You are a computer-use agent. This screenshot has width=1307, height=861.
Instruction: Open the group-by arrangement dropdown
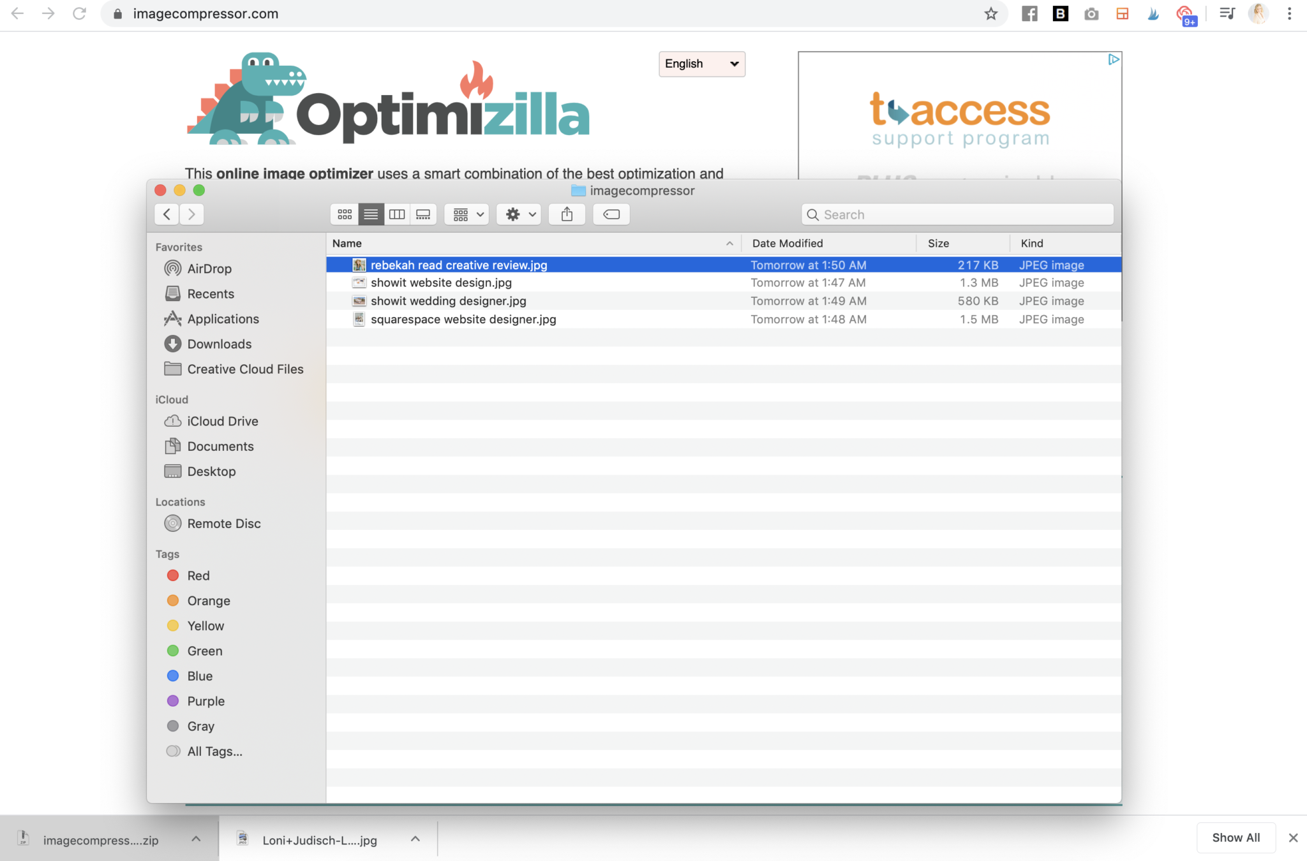pyautogui.click(x=467, y=214)
